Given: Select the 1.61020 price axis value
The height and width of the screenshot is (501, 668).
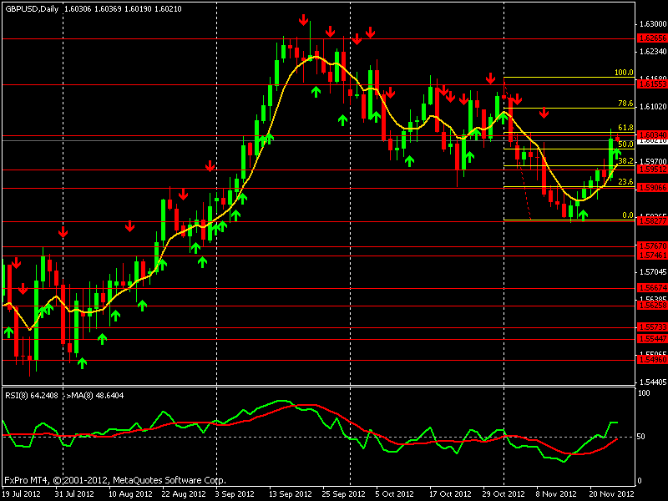Looking at the screenshot, I should pyautogui.click(x=653, y=107).
